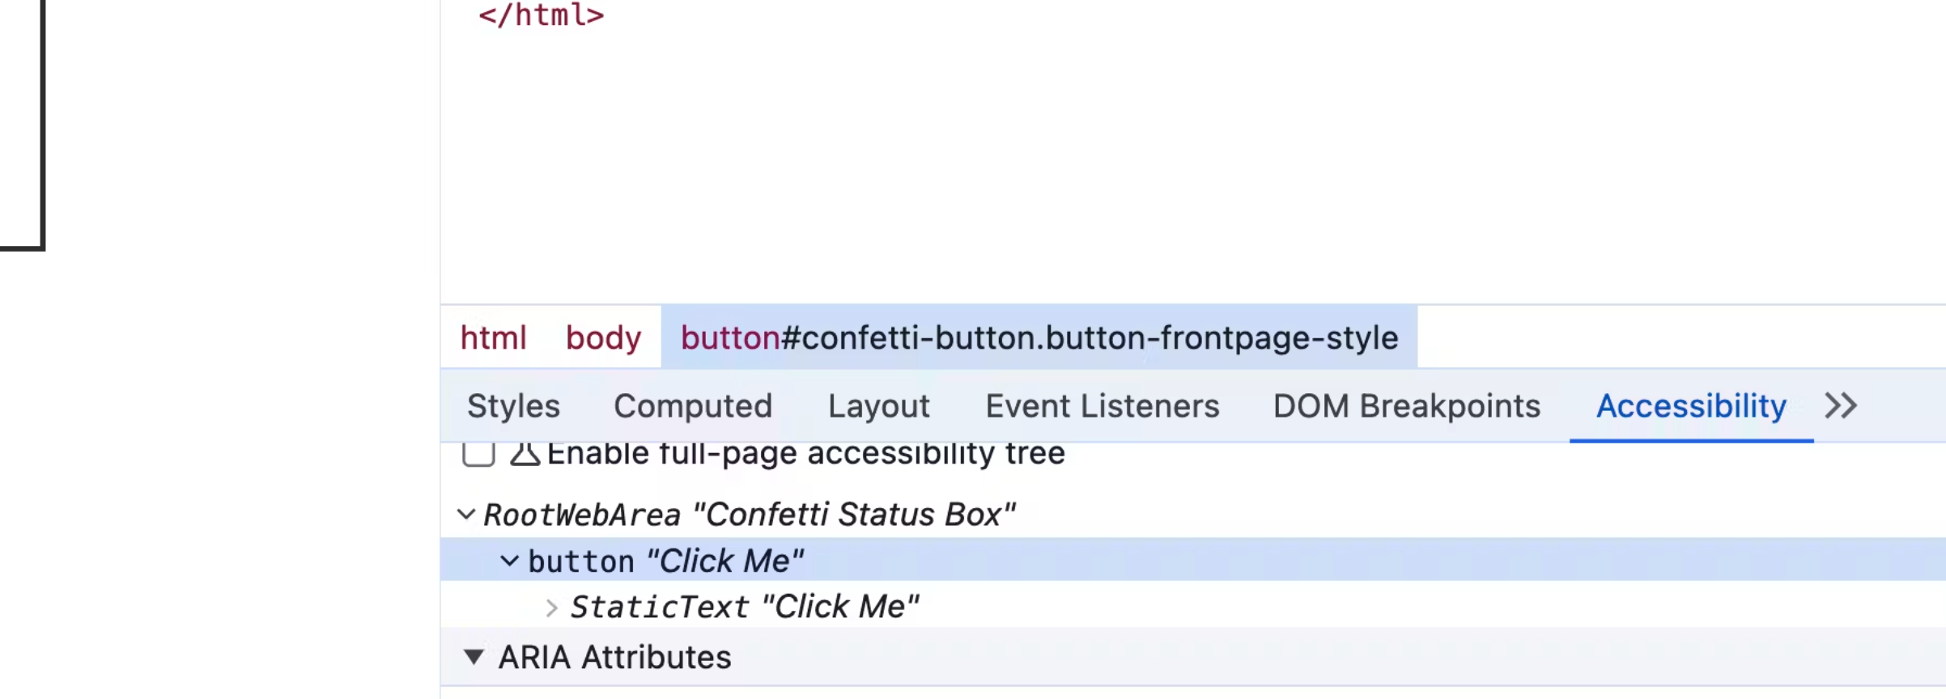Select the StaticText "Click Me" node

pyautogui.click(x=745, y=607)
